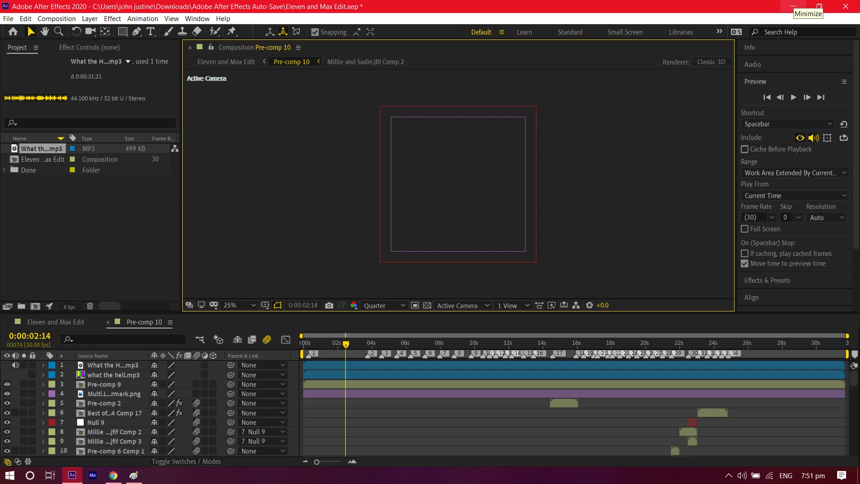Click the snapshot camera icon in viewer
This screenshot has height=484, width=860.
329,306
